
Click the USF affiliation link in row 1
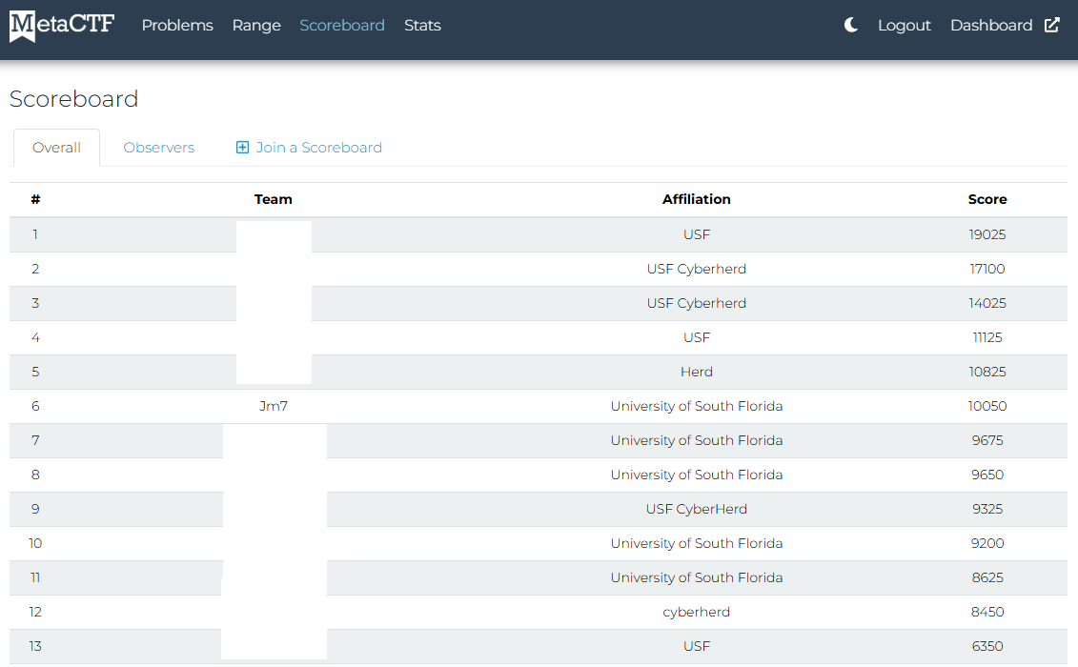click(696, 234)
